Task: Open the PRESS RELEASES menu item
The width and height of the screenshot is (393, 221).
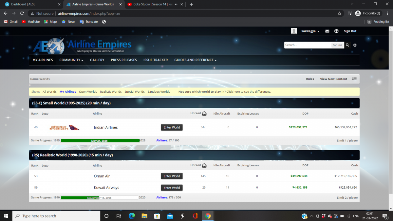Action: coord(124,60)
